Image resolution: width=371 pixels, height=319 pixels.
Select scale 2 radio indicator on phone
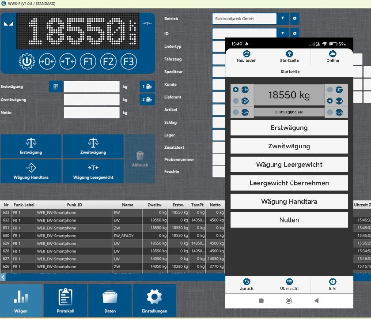coord(236,101)
